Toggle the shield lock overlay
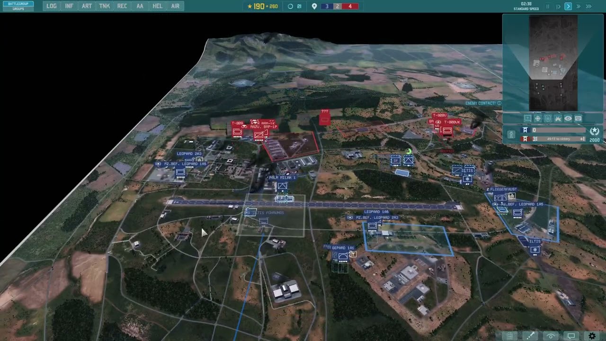The width and height of the screenshot is (606, 341). coord(548,118)
